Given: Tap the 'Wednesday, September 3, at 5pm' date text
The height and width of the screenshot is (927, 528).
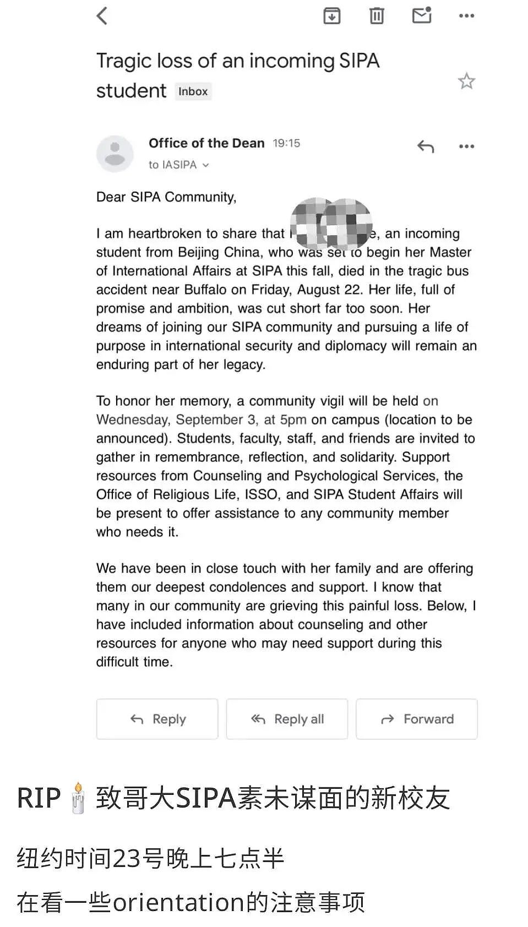Looking at the screenshot, I should coord(202,419).
